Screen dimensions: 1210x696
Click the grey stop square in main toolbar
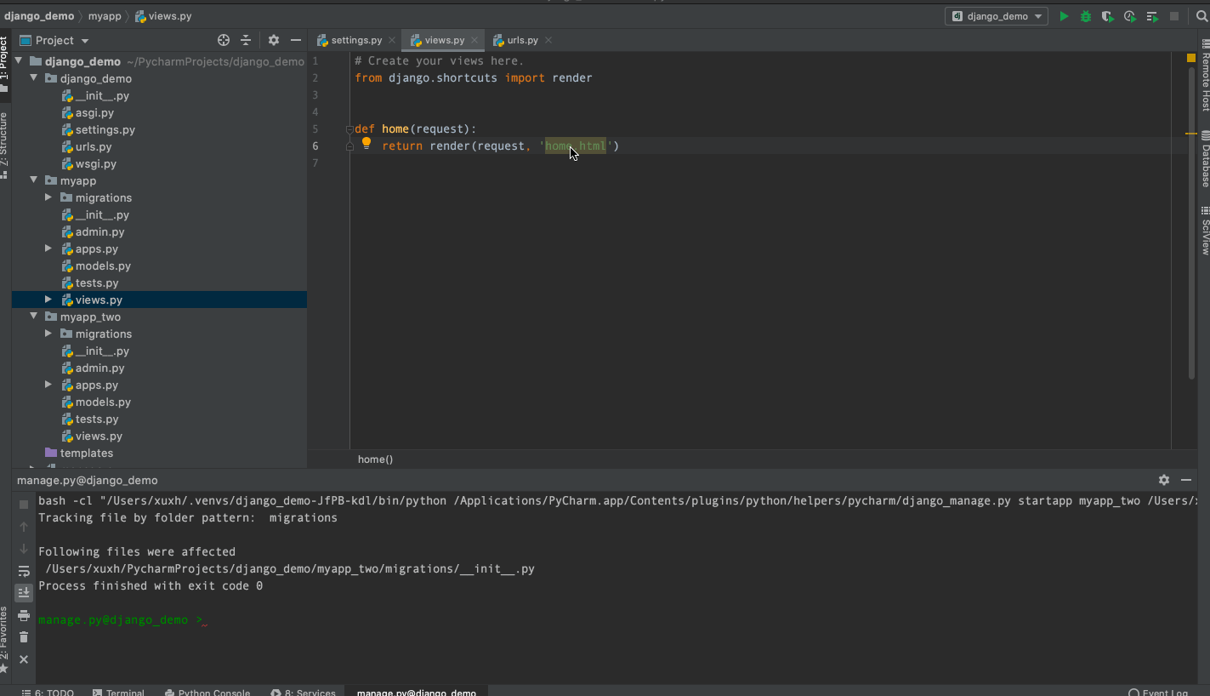pyautogui.click(x=1174, y=16)
